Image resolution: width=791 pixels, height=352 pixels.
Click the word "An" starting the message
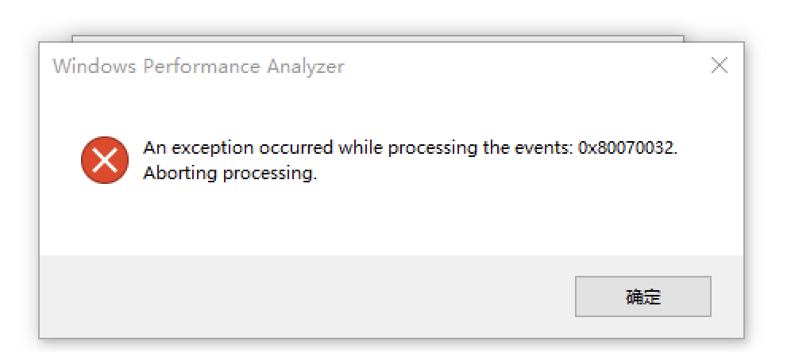click(x=153, y=148)
